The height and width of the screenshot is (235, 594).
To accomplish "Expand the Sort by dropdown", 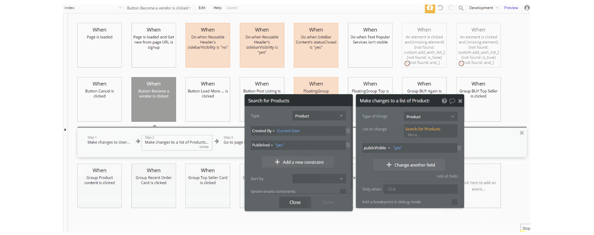I will pos(319,179).
